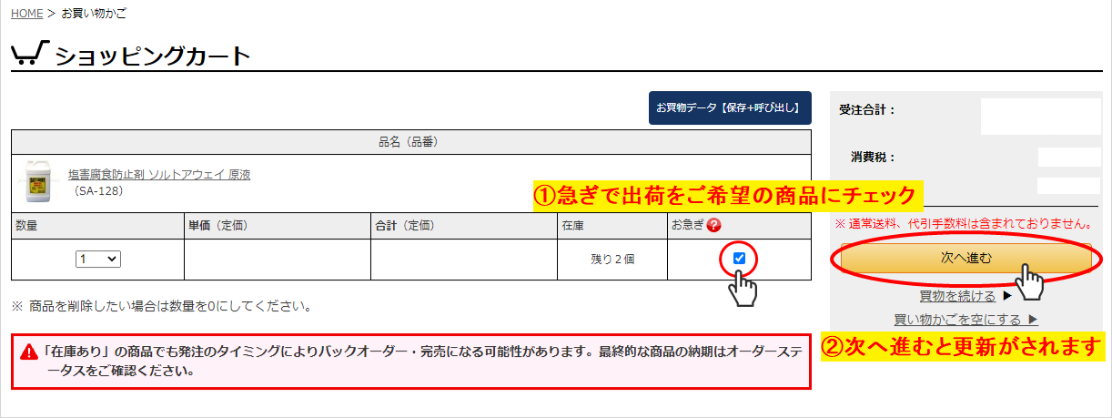Click the arrow icon after 買い物かごを空にする
This screenshot has height=418, width=1112.
(x=1032, y=319)
